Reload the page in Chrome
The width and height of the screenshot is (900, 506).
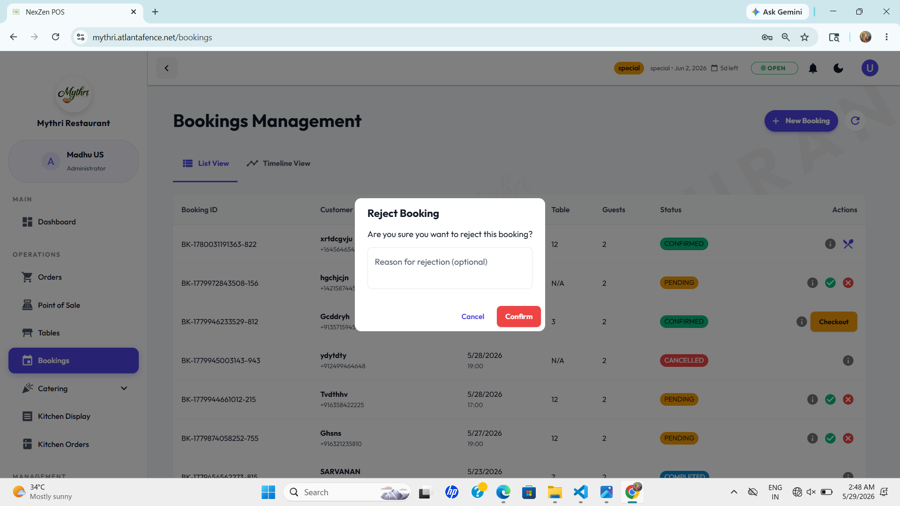pyautogui.click(x=55, y=37)
